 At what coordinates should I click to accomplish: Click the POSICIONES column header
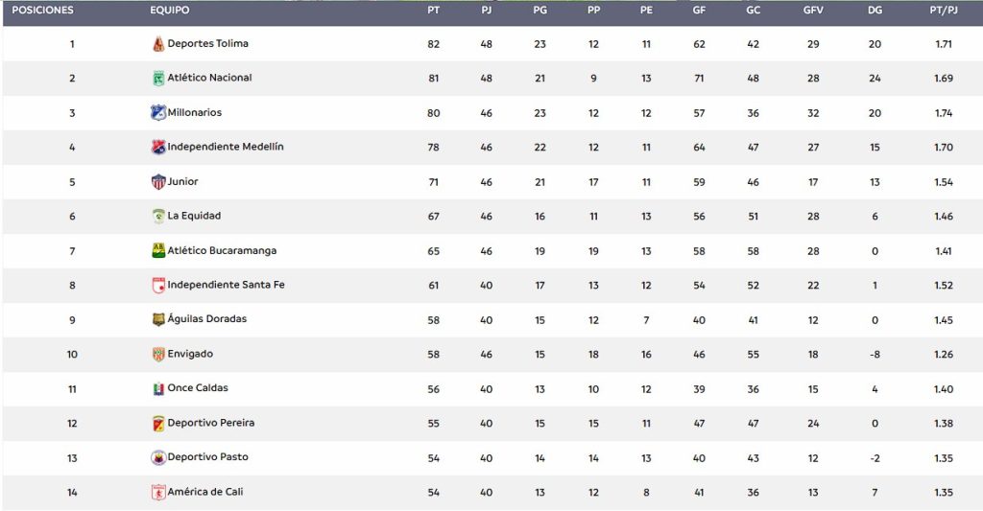(x=42, y=10)
